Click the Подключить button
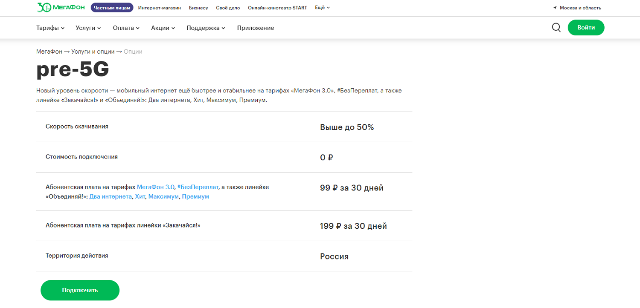640x308 pixels. [80, 290]
